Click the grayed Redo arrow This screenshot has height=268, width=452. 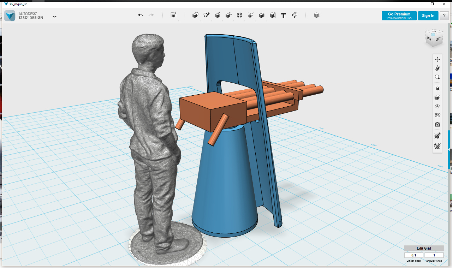(151, 15)
